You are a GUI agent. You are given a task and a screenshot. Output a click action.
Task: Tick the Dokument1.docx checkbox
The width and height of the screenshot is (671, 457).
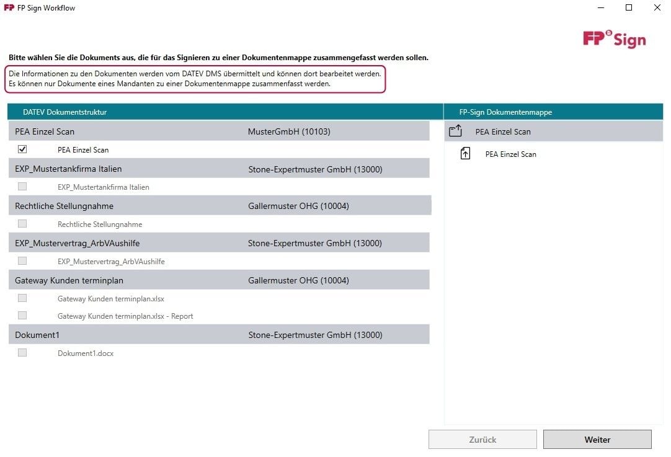pos(22,353)
